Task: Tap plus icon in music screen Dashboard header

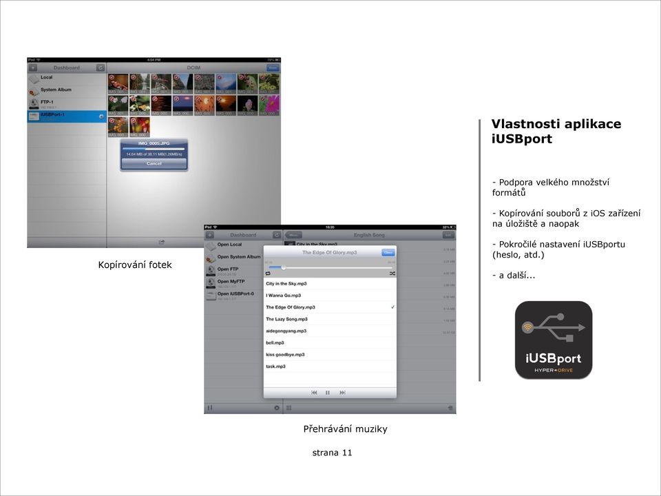Action: point(210,235)
